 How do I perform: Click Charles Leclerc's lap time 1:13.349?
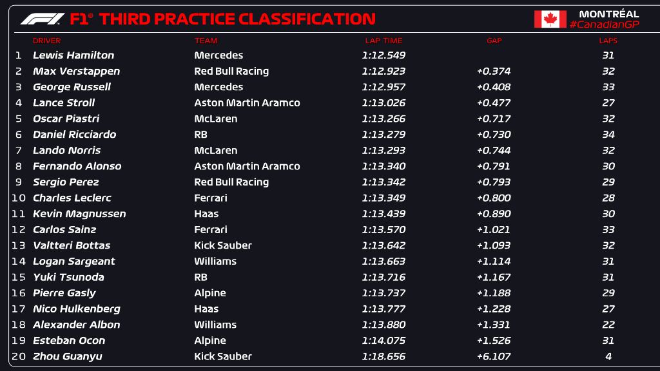pyautogui.click(x=383, y=198)
